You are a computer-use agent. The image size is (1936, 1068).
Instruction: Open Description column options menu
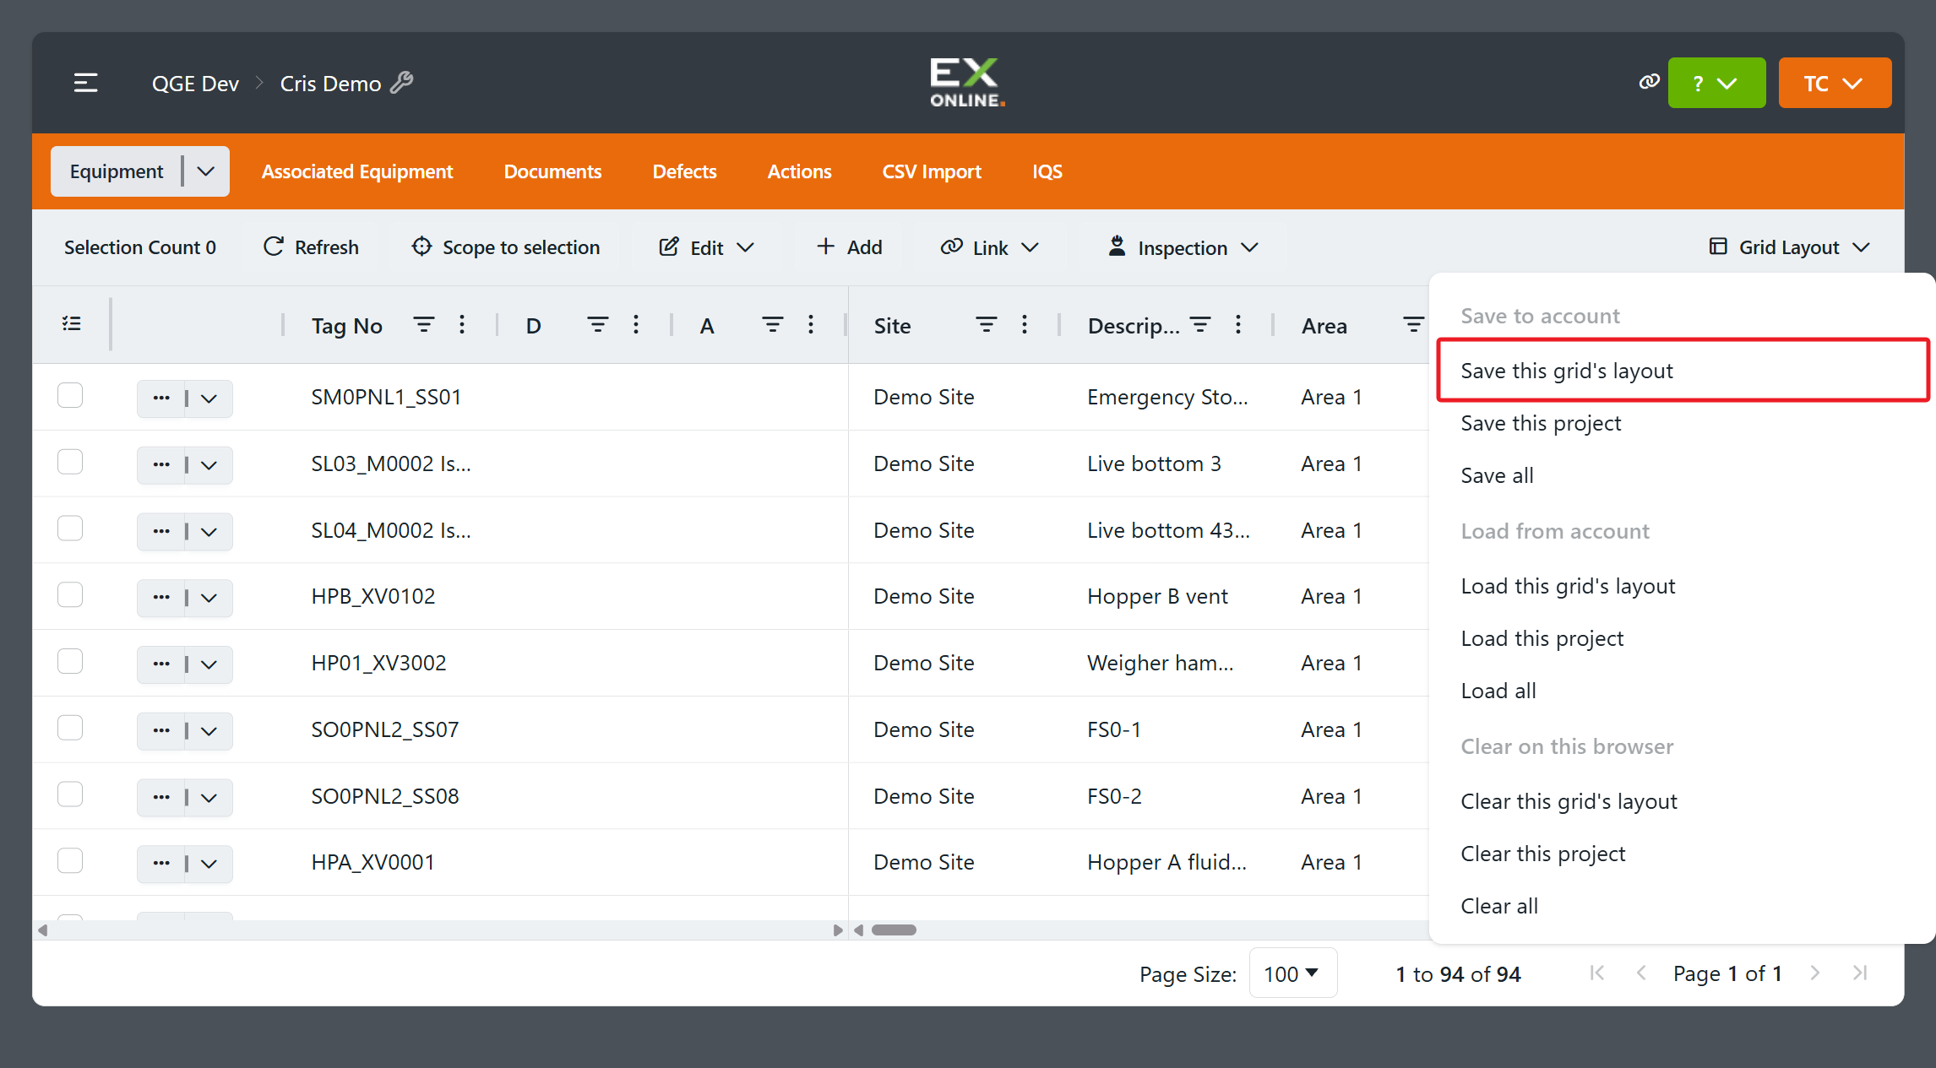coord(1238,325)
